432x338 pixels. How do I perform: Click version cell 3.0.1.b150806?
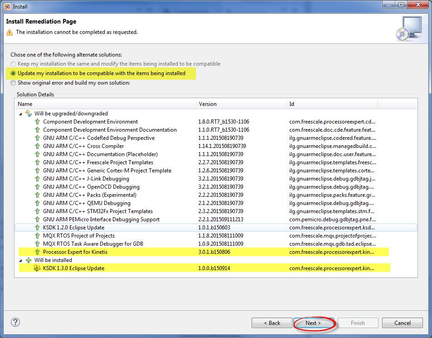pos(214,252)
